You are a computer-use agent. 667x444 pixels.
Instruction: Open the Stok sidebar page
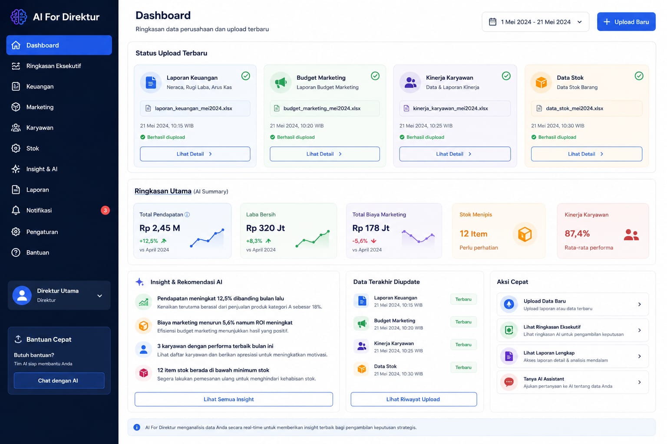point(59,148)
